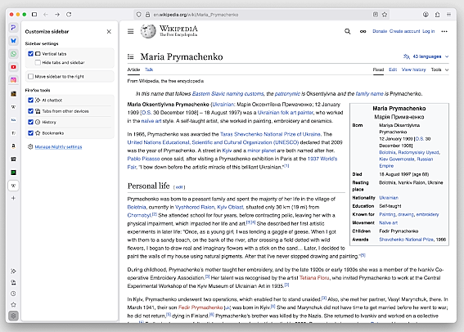Open the 1937 World's Fair link
Image resolution: width=464 pixels, height=332 pixels.
tap(232, 163)
